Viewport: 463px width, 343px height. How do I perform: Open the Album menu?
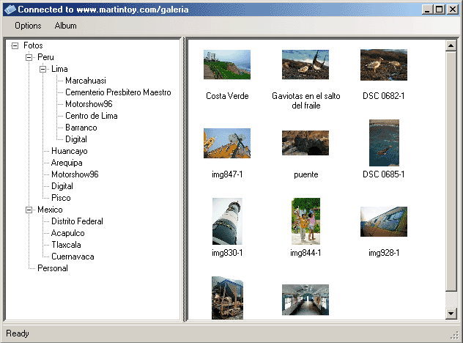point(65,26)
